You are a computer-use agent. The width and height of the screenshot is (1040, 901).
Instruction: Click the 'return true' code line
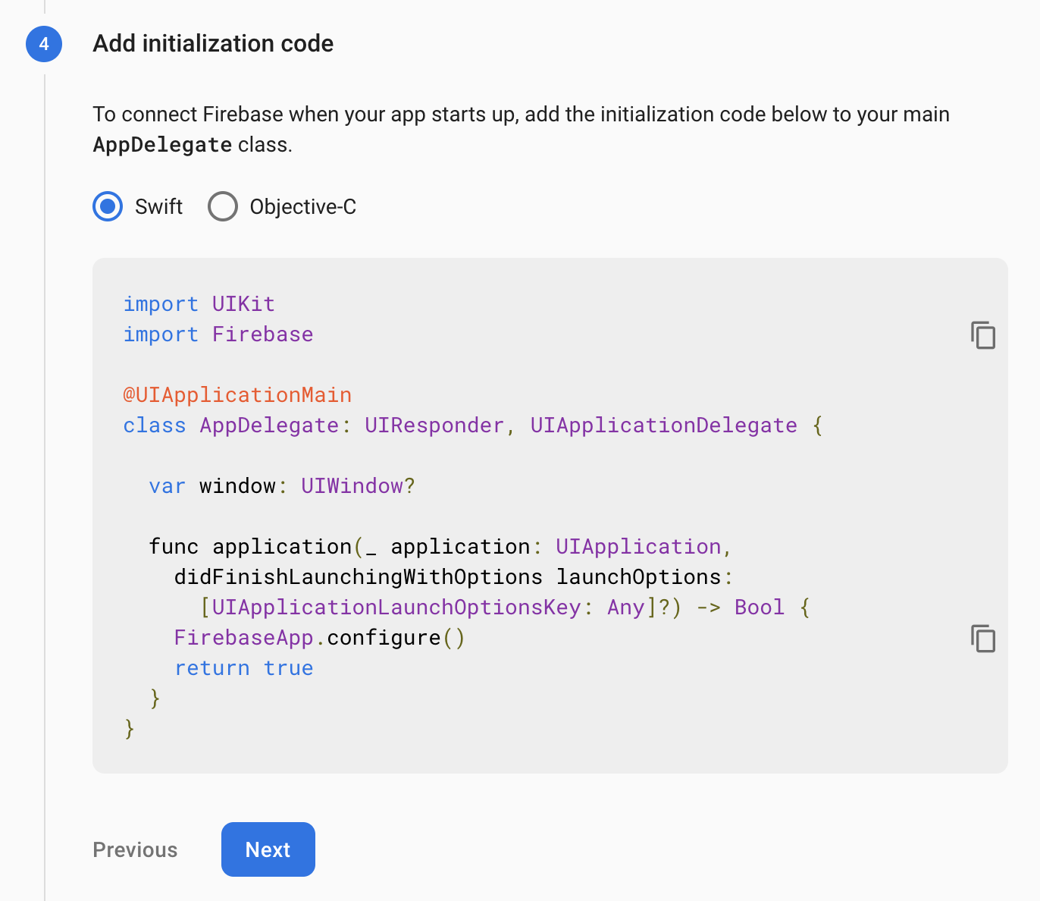[244, 668]
